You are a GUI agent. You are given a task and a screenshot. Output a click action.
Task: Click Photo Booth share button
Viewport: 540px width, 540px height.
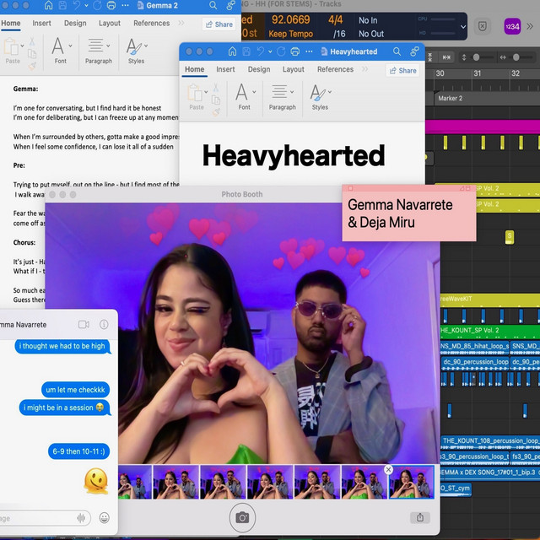coord(420,517)
